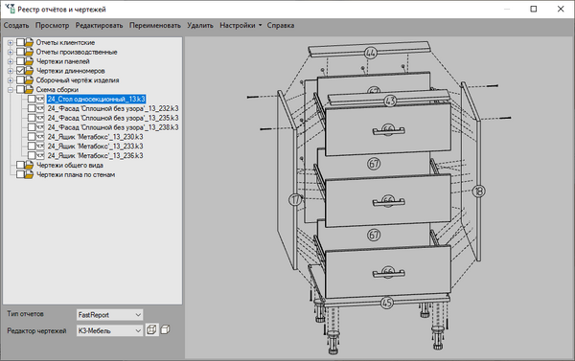
Task: Click Переименовать in the menu bar
Action: coord(154,25)
